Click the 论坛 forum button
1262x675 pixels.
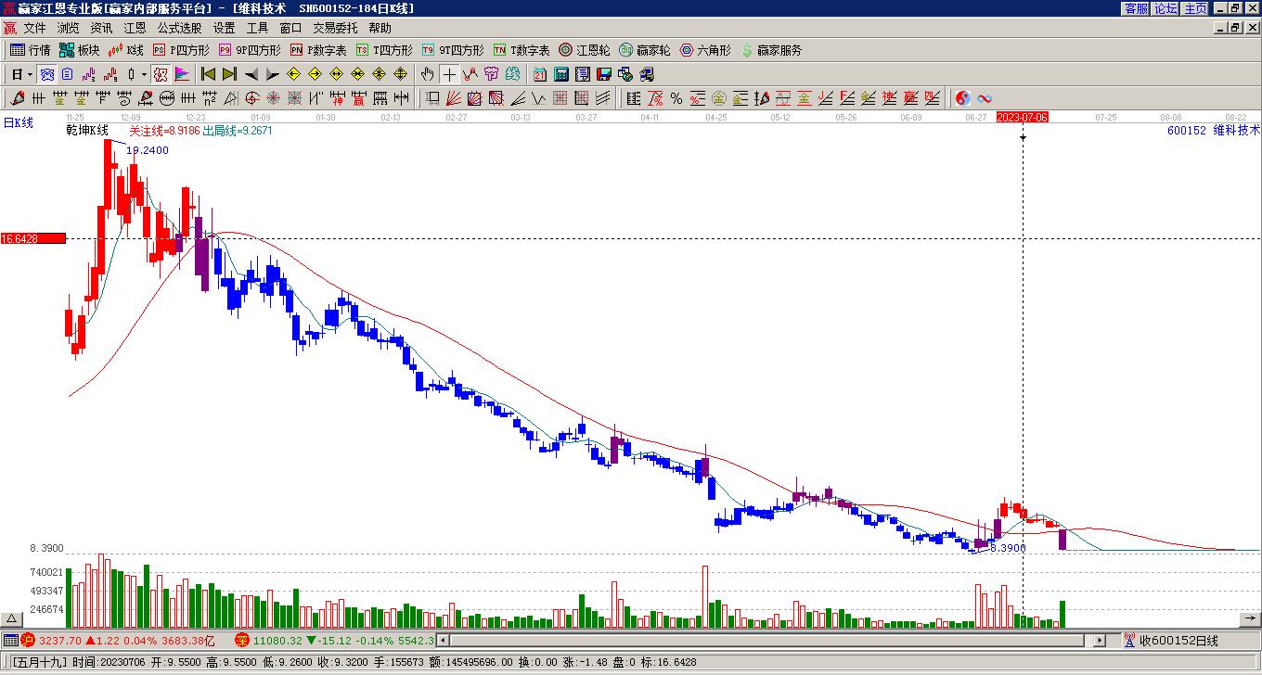[x=1165, y=7]
